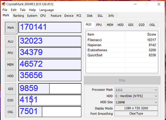Click the Stop button
This screenshot has height=120, width=166.
coord(122,80)
